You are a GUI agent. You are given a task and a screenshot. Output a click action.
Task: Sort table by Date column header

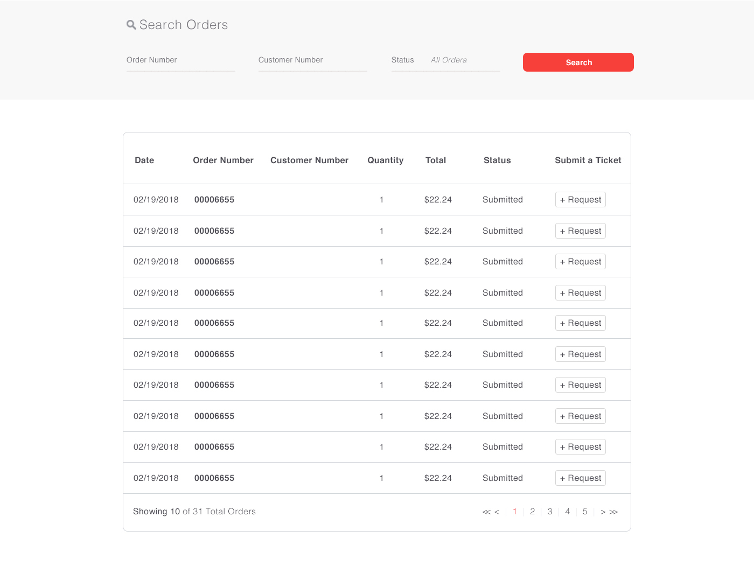click(x=144, y=160)
